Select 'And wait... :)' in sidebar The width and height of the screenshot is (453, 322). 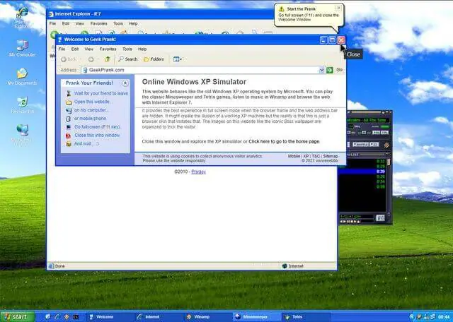(86, 143)
